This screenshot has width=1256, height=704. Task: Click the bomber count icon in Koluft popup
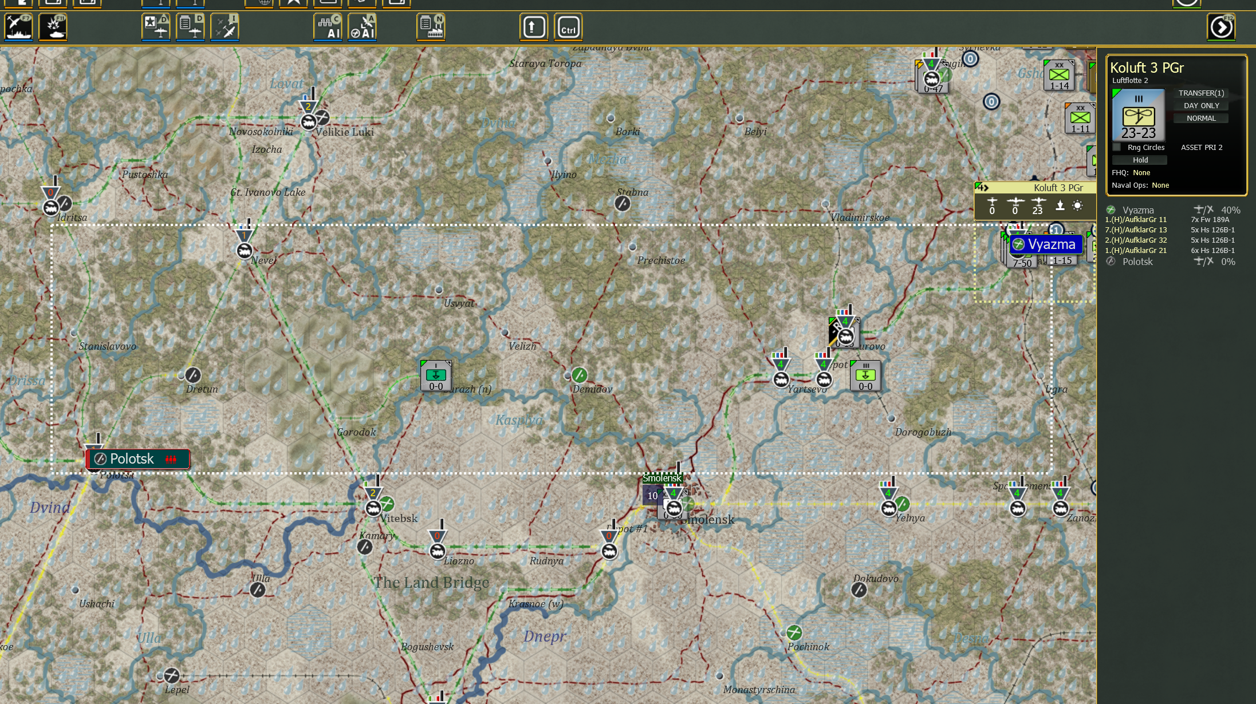point(1015,206)
